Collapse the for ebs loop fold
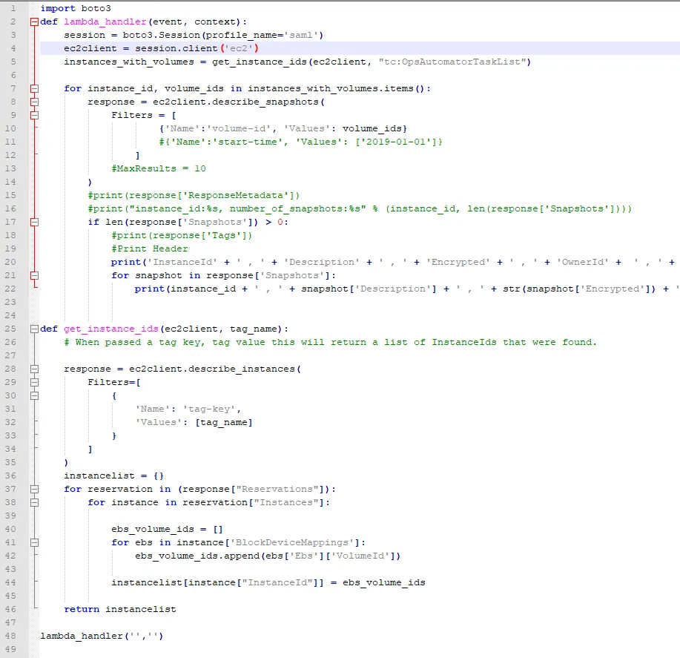Screen dimensions: 680x658 coord(35,542)
